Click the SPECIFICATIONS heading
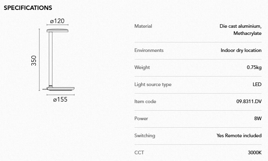Image resolution: width=268 pixels, height=161 pixels. [28, 8]
